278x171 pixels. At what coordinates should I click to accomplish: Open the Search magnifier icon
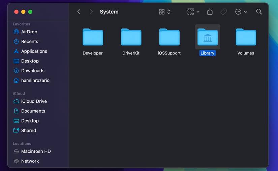[x=259, y=12]
